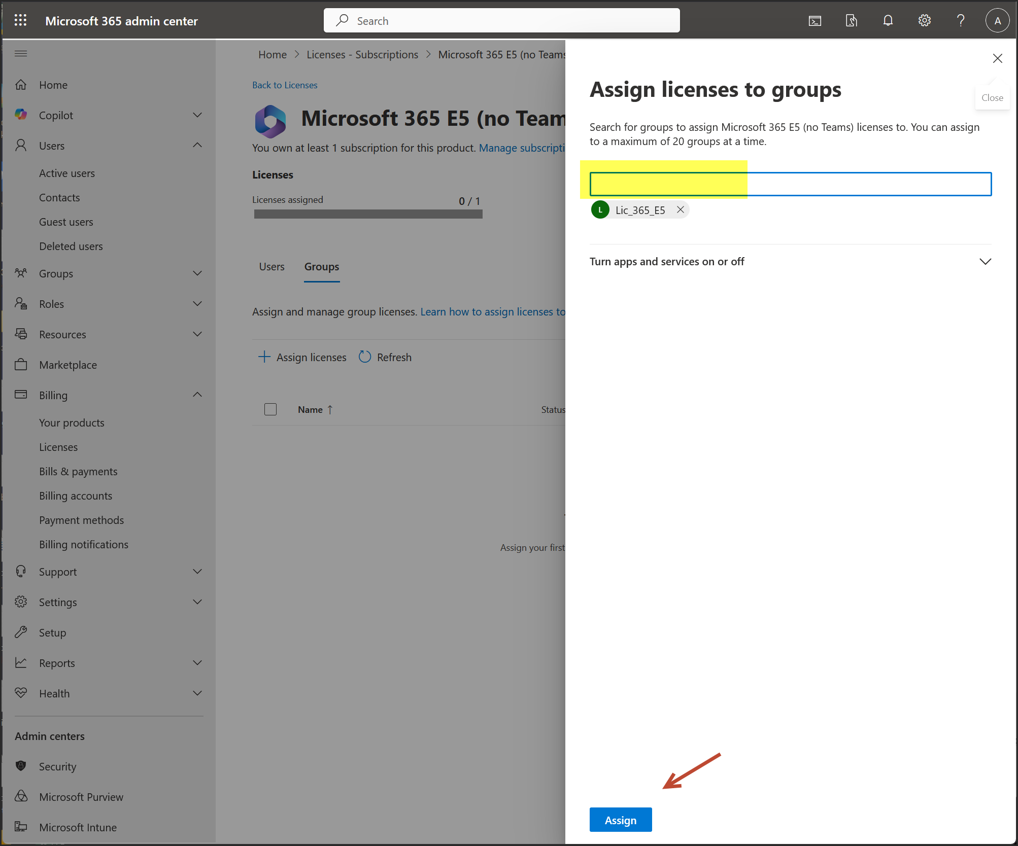Expand Turn apps and services section
The image size is (1018, 846).
(x=985, y=262)
